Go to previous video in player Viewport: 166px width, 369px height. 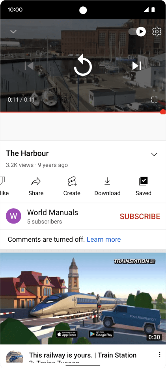pyautogui.click(x=29, y=66)
